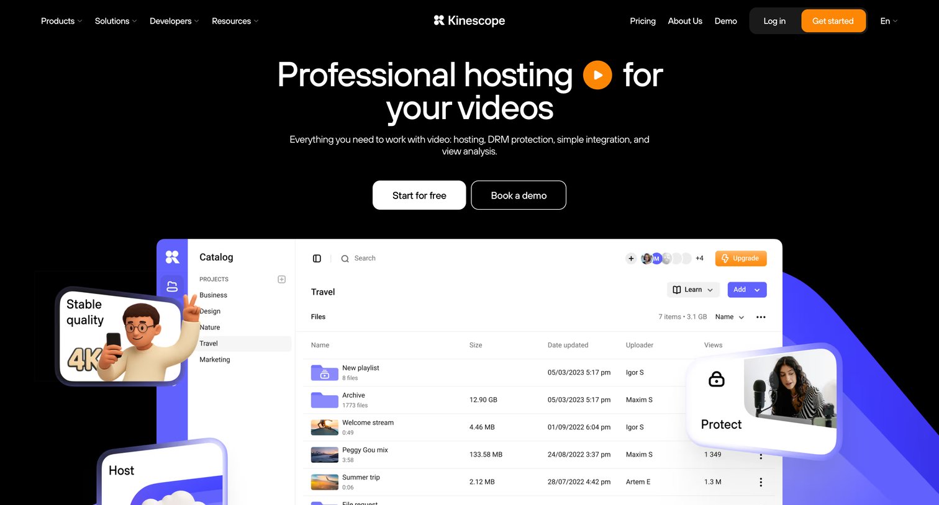939x505 pixels.
Task: Open the files three-dot options menu
Action: tap(761, 317)
